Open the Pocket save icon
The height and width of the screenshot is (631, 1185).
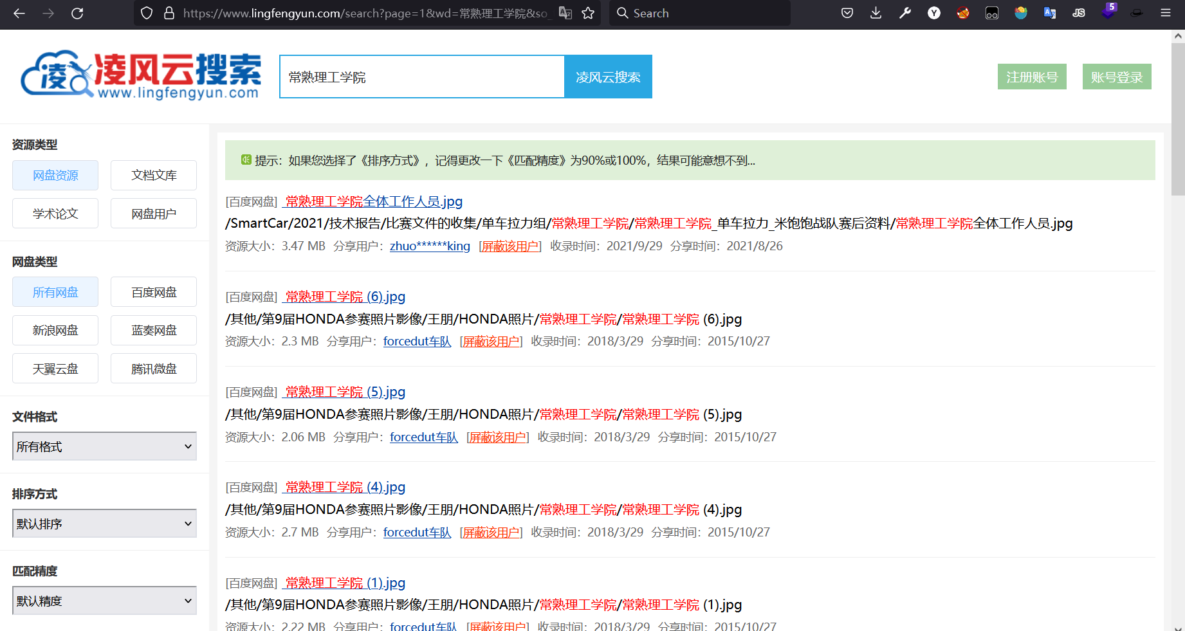click(847, 13)
